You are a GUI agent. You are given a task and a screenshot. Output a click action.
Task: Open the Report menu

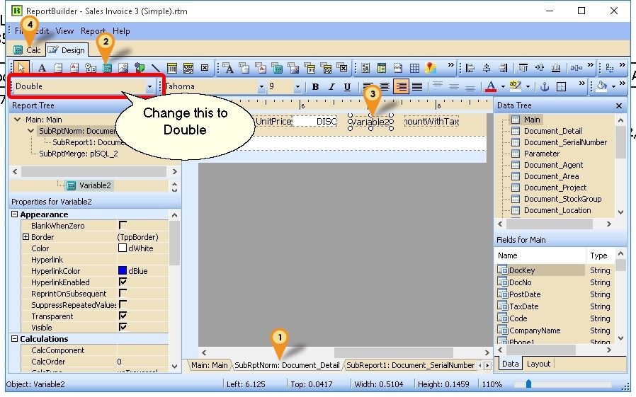click(93, 31)
